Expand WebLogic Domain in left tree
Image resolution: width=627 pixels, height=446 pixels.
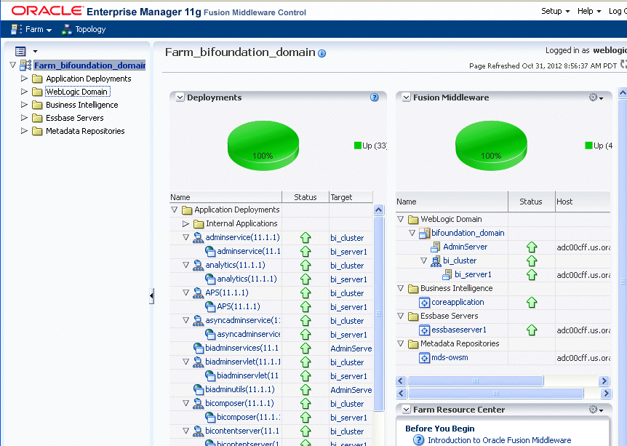(x=24, y=92)
